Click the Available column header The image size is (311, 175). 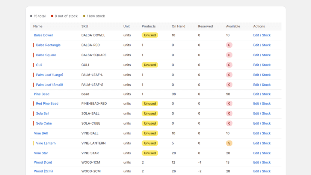click(233, 26)
